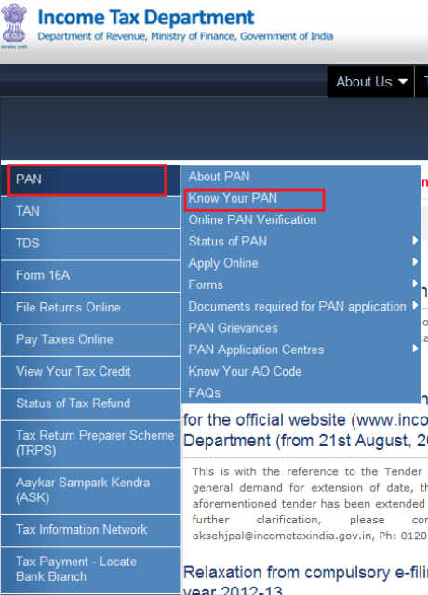The height and width of the screenshot is (595, 428).
Task: Open the TDS sidebar item
Action: point(90,244)
